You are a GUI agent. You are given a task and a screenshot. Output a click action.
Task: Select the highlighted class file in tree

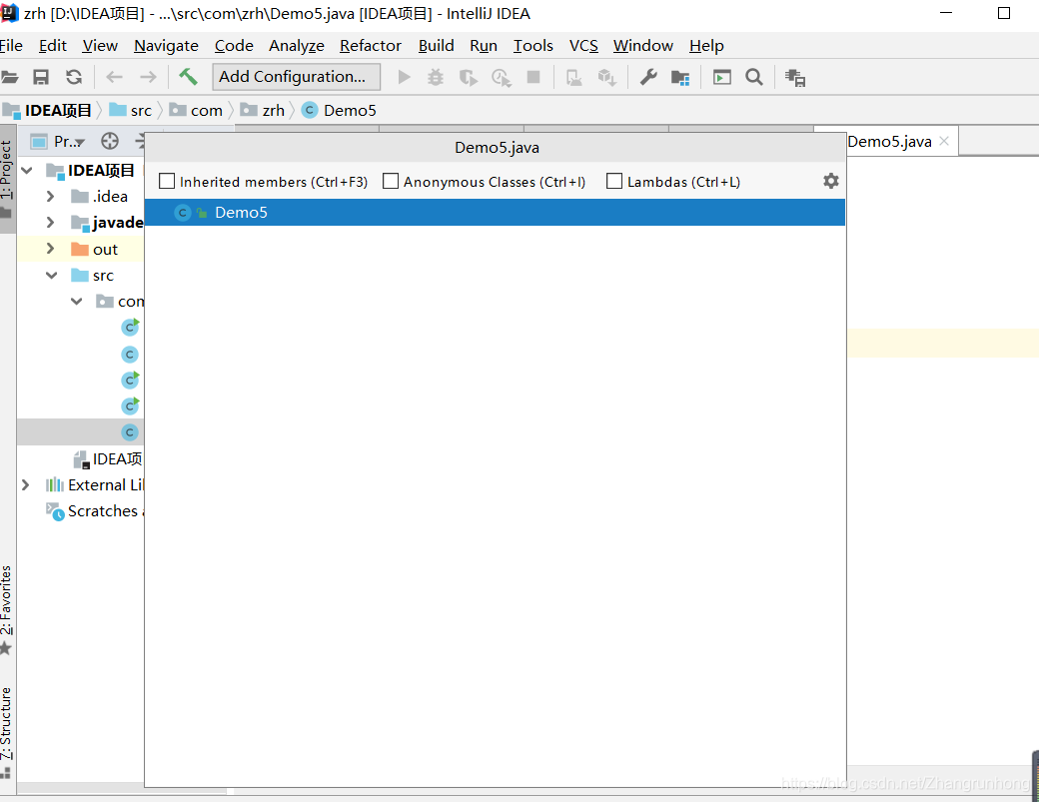[x=81, y=431]
